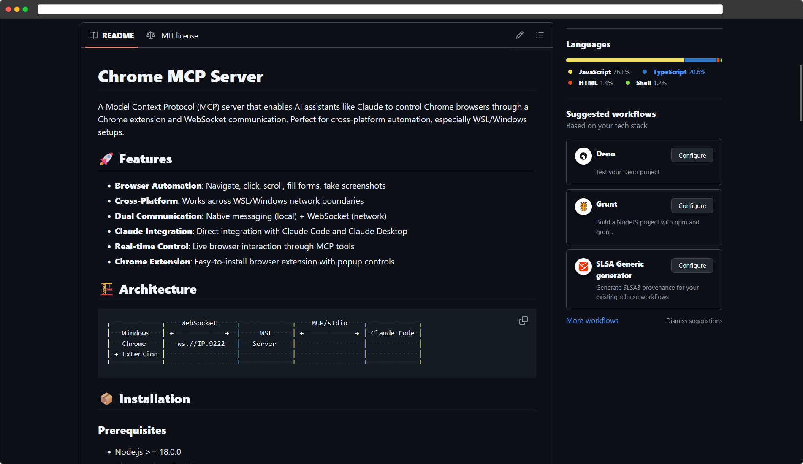
Task: Configure the Grunt workflow
Action: pyautogui.click(x=692, y=206)
